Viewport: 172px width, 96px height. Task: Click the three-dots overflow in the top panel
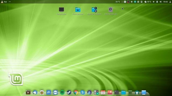click(x=10, y=2)
